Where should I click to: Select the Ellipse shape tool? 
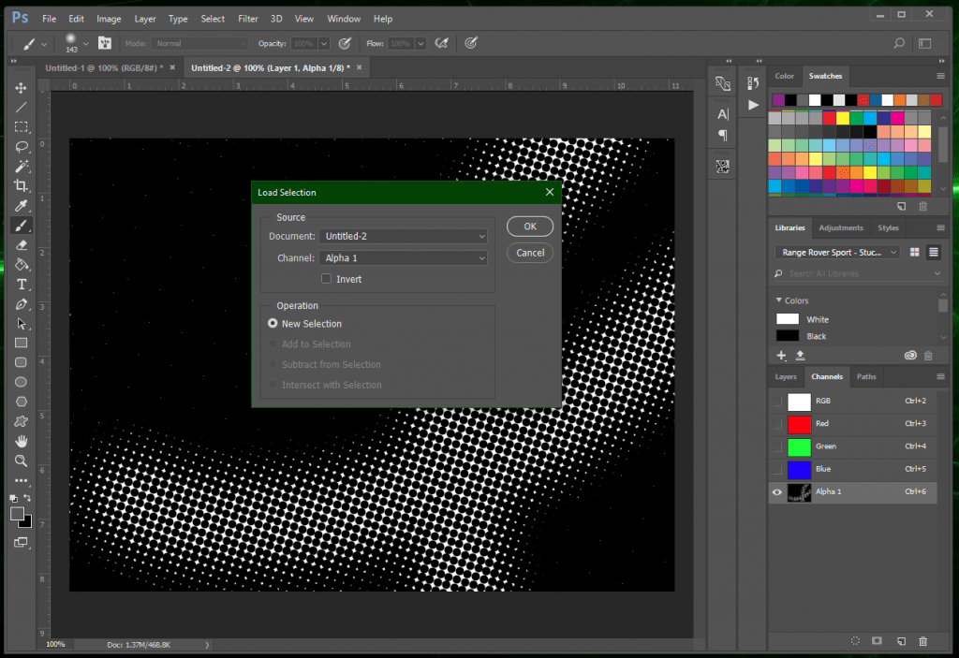[x=21, y=382]
